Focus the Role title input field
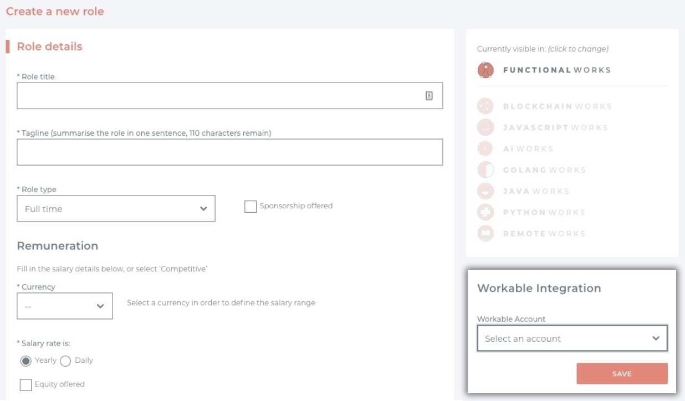 point(230,96)
